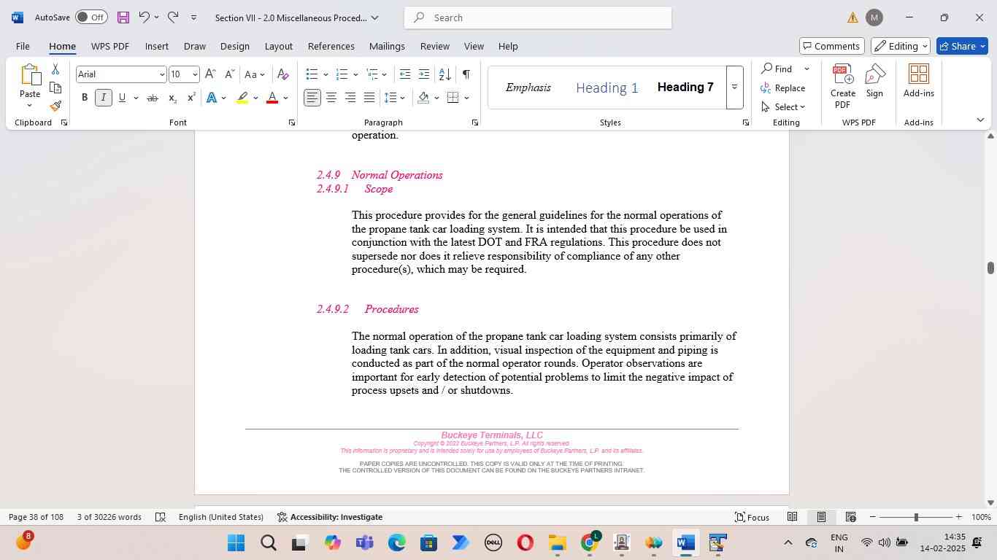Viewport: 997px width, 560px height.
Task: Expand bullet list style dropdown
Action: (x=326, y=74)
